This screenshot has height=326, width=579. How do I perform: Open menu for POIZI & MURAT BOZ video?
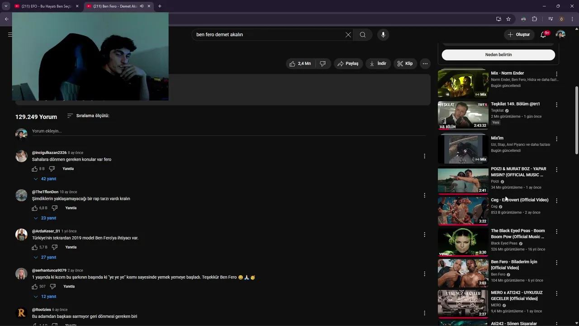pyautogui.click(x=556, y=170)
